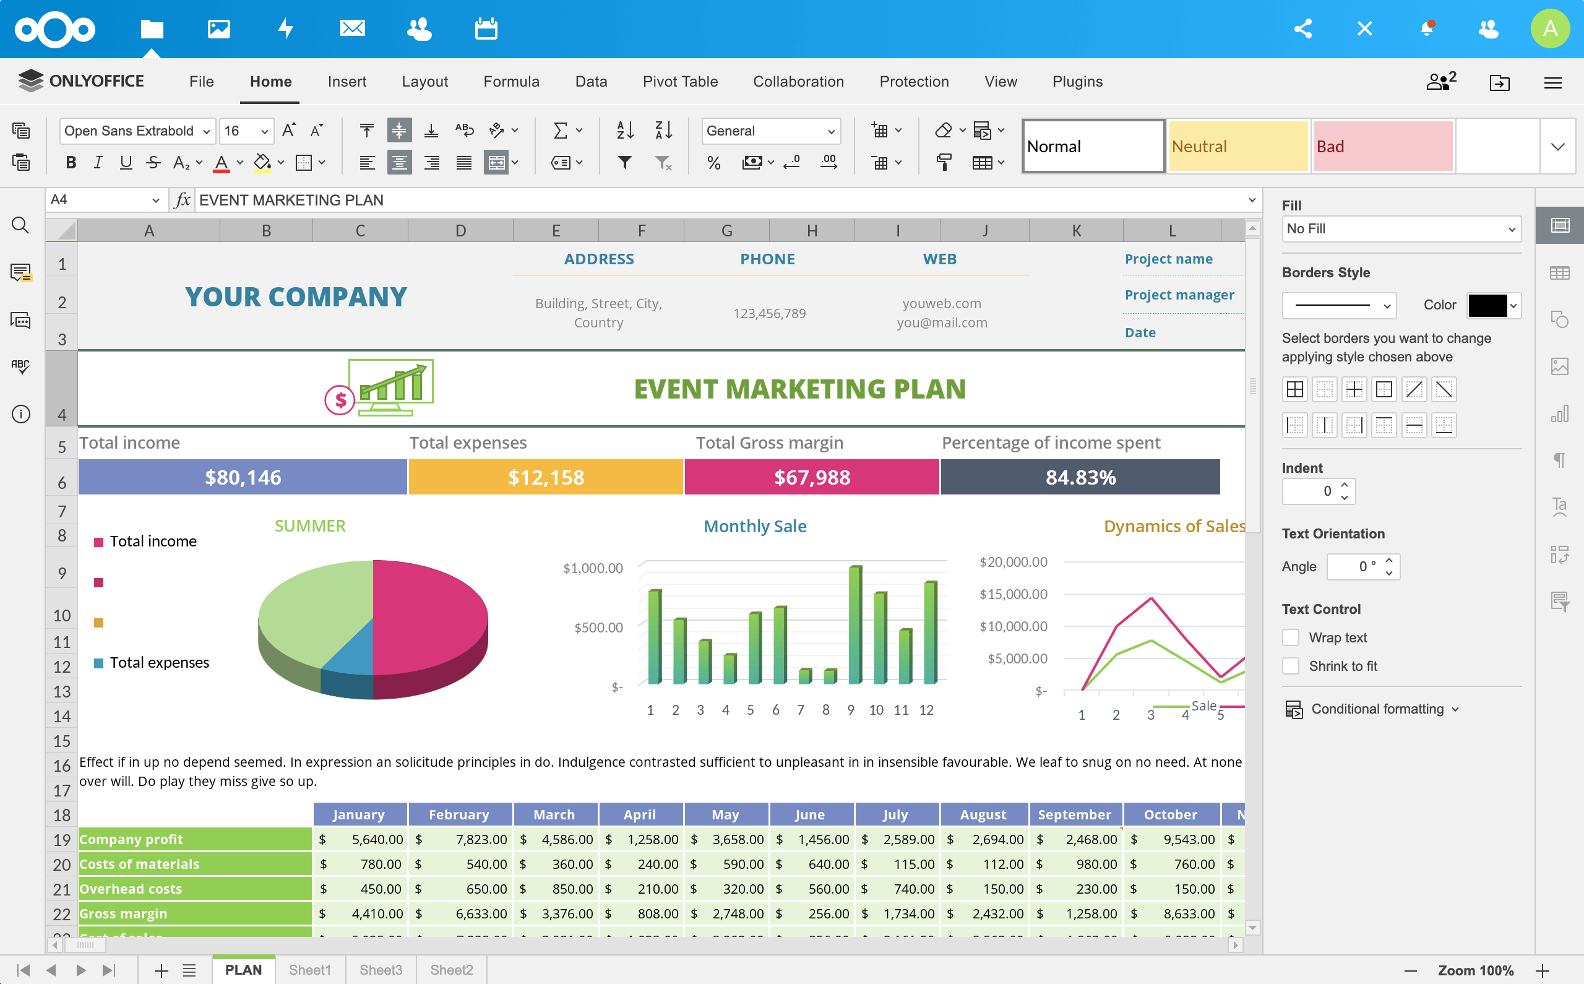Open the Mail app from Nextcloud top bar
Image resolution: width=1584 pixels, height=984 pixels.
pos(352,28)
